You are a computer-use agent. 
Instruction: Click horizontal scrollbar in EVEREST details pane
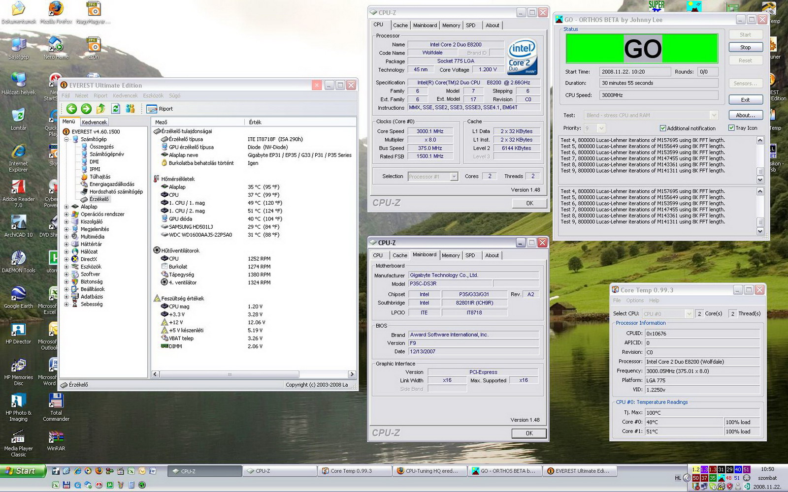[229, 374]
